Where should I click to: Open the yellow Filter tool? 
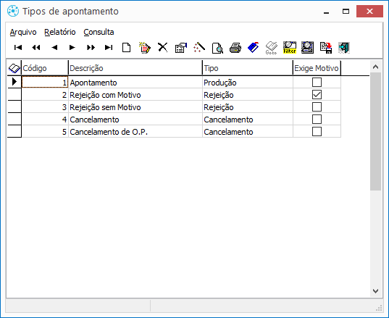(x=290, y=48)
